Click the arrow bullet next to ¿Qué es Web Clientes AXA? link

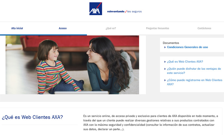coord(165,62)
